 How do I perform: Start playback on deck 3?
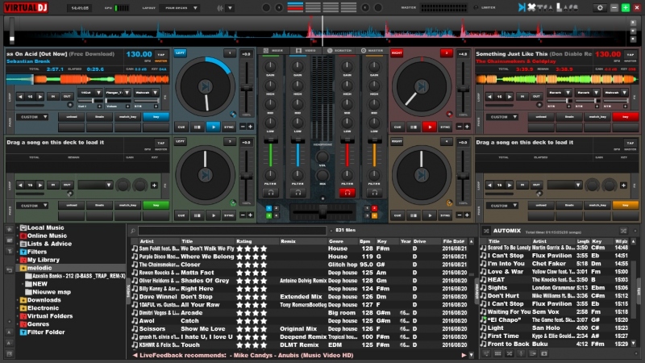(x=213, y=215)
